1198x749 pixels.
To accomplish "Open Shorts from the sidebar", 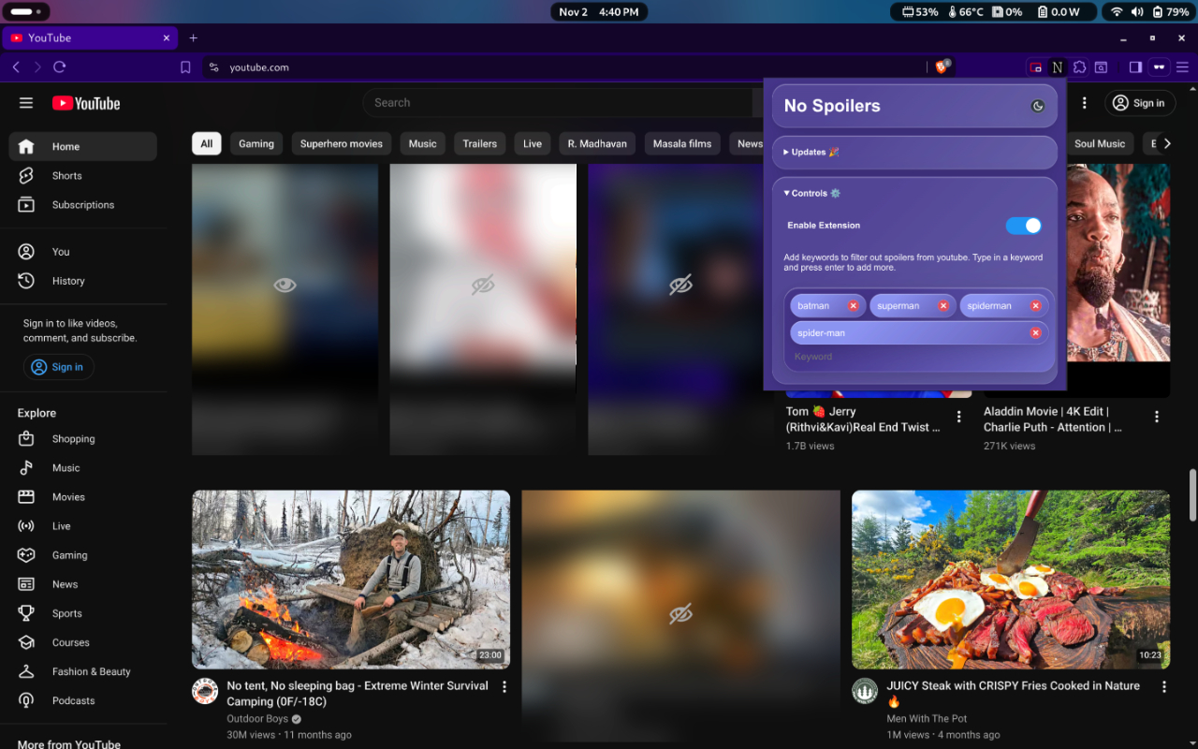I will click(x=83, y=176).
